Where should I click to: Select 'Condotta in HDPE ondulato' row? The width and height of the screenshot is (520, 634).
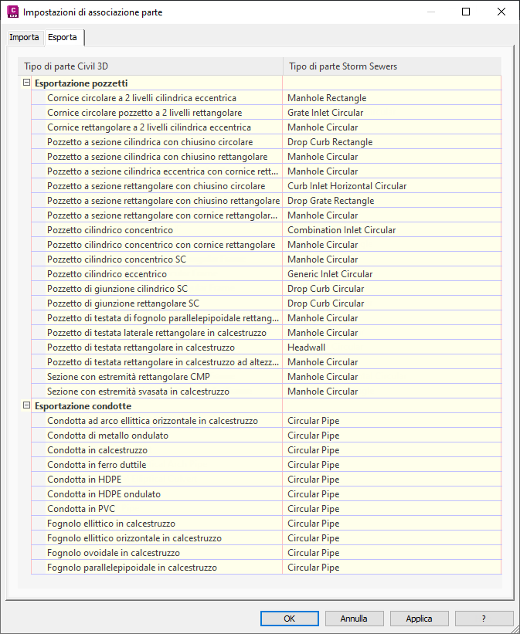pyautogui.click(x=157, y=494)
